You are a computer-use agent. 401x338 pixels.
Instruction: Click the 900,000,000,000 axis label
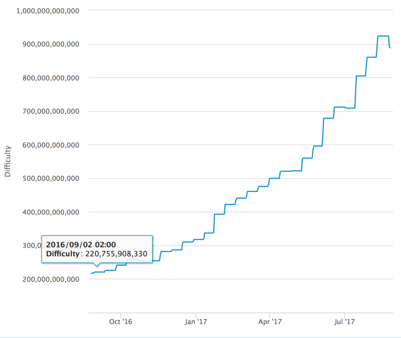pos(51,44)
